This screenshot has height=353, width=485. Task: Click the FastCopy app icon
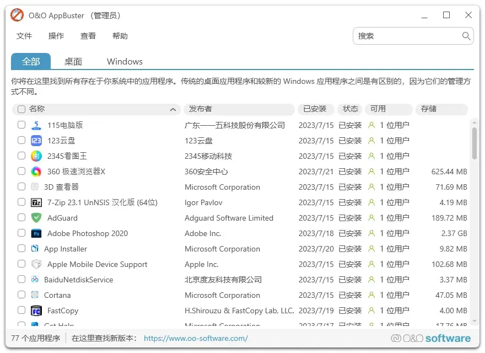(x=36, y=311)
